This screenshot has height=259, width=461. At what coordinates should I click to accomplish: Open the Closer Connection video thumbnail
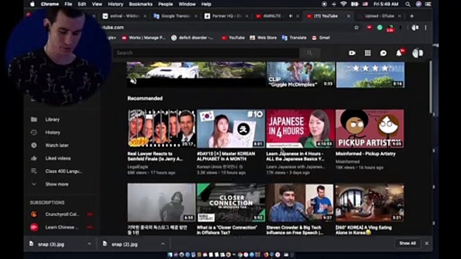coord(231,203)
